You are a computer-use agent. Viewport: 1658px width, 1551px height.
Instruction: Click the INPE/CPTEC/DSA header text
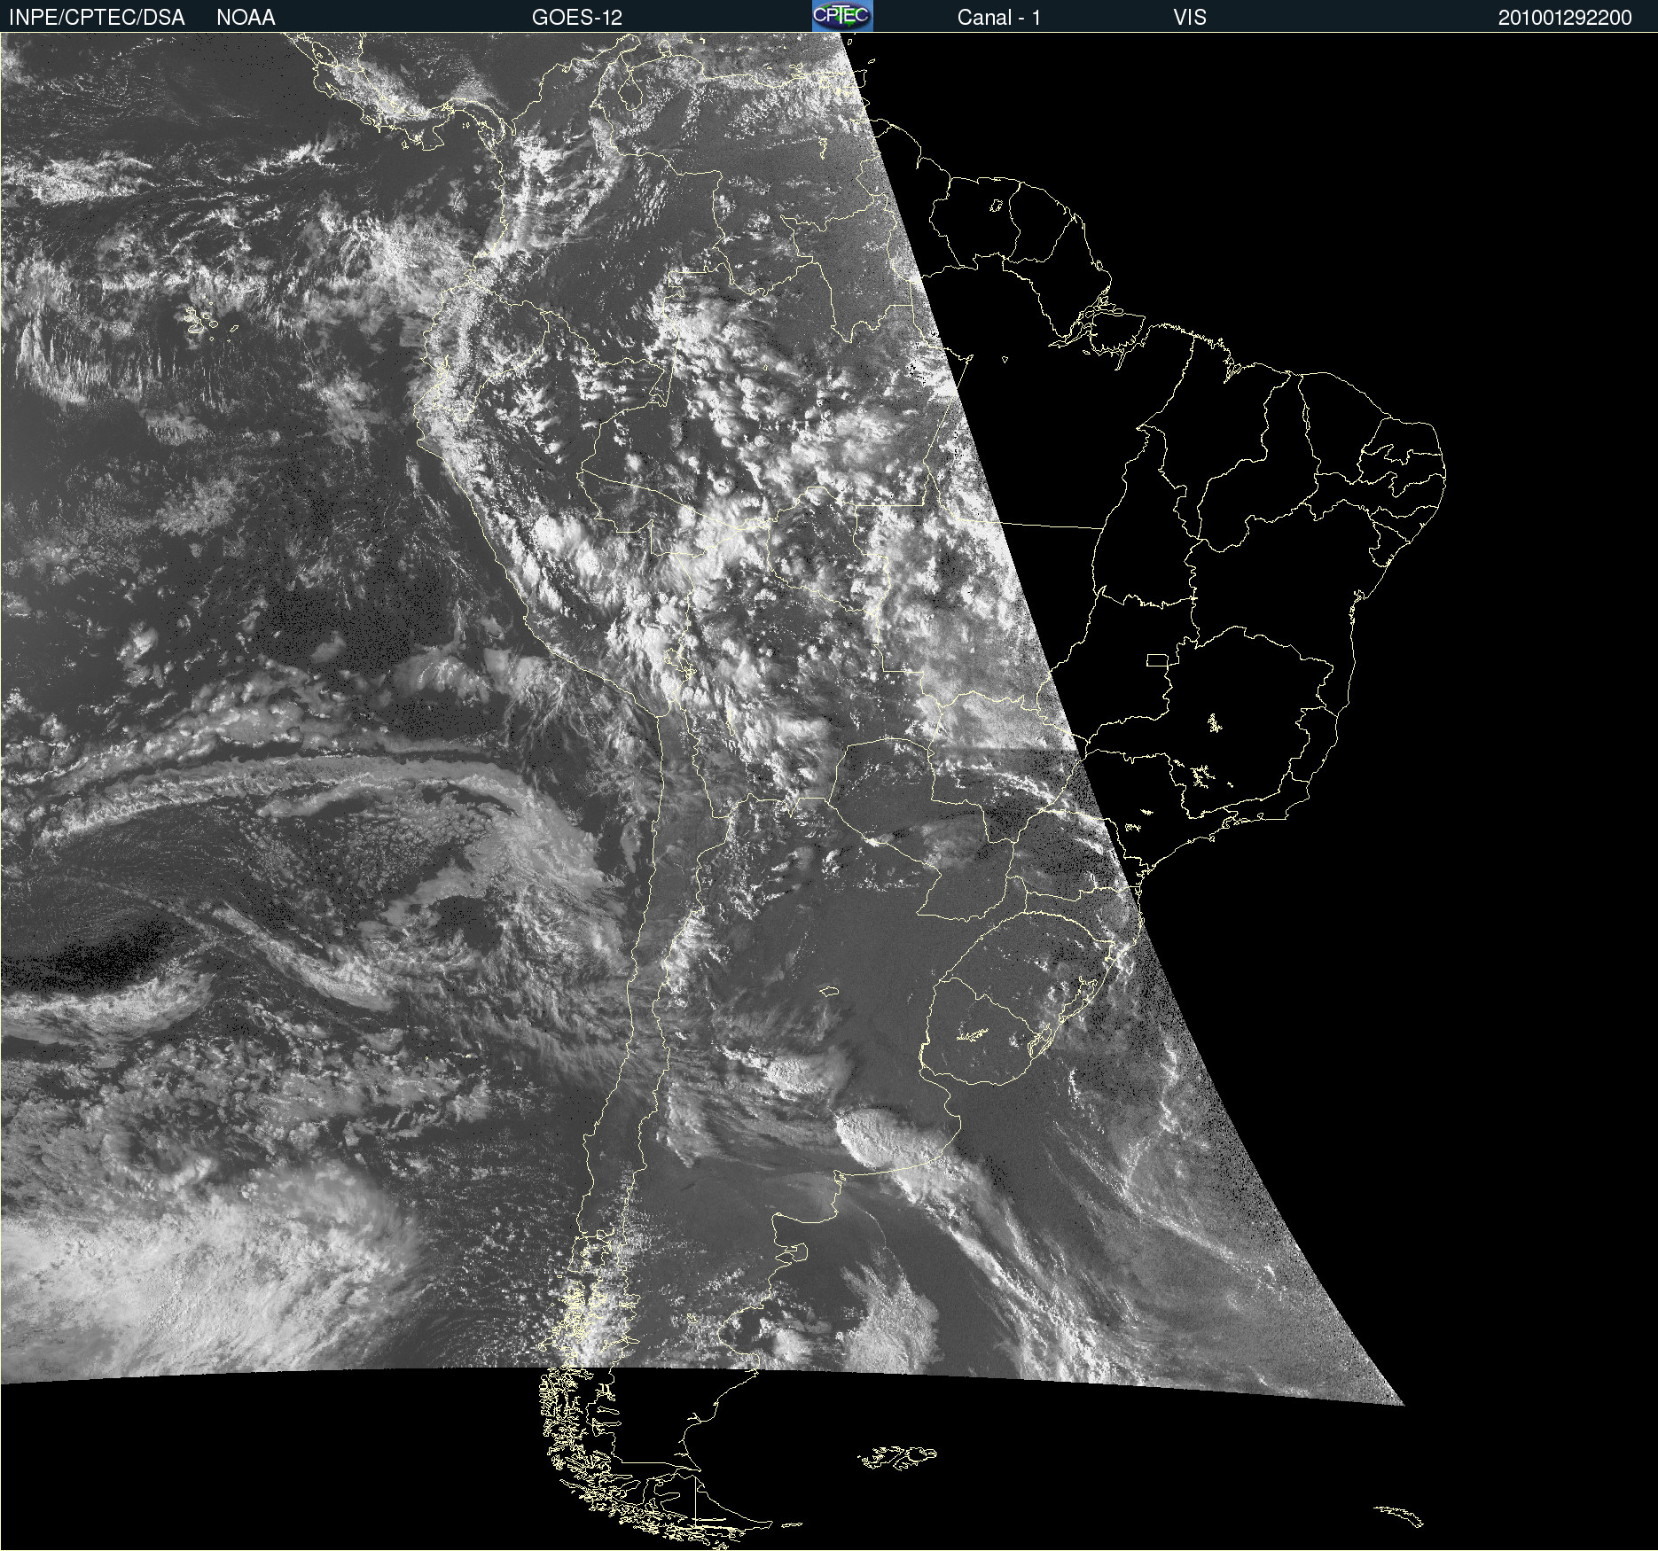click(97, 18)
